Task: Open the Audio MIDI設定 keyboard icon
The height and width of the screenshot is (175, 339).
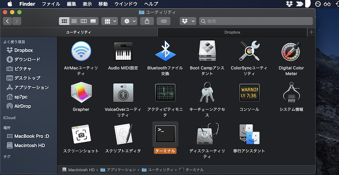Action: [x=123, y=51]
